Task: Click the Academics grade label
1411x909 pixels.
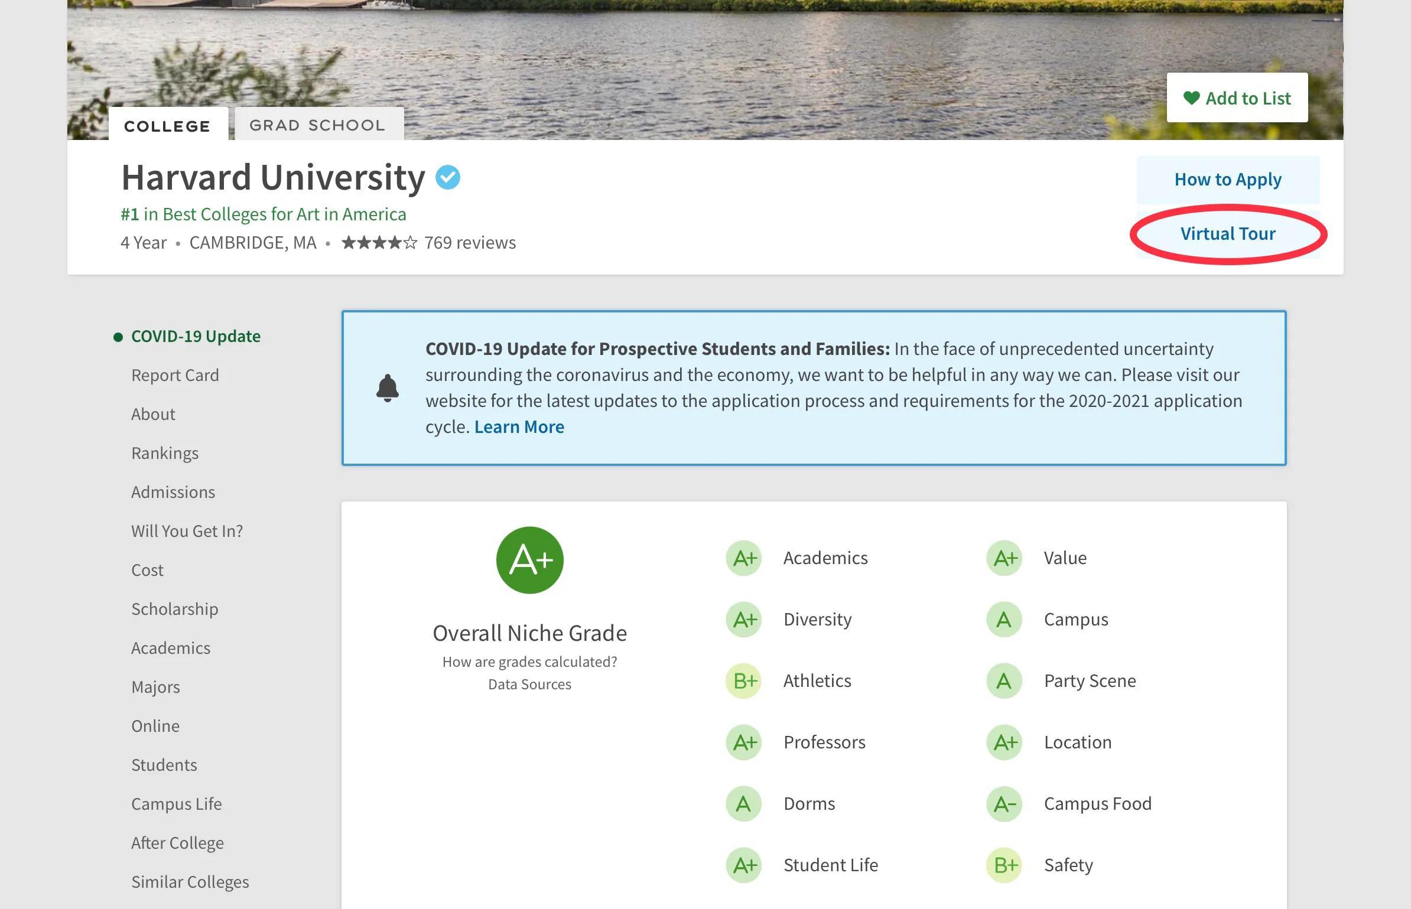Action: coord(825,558)
